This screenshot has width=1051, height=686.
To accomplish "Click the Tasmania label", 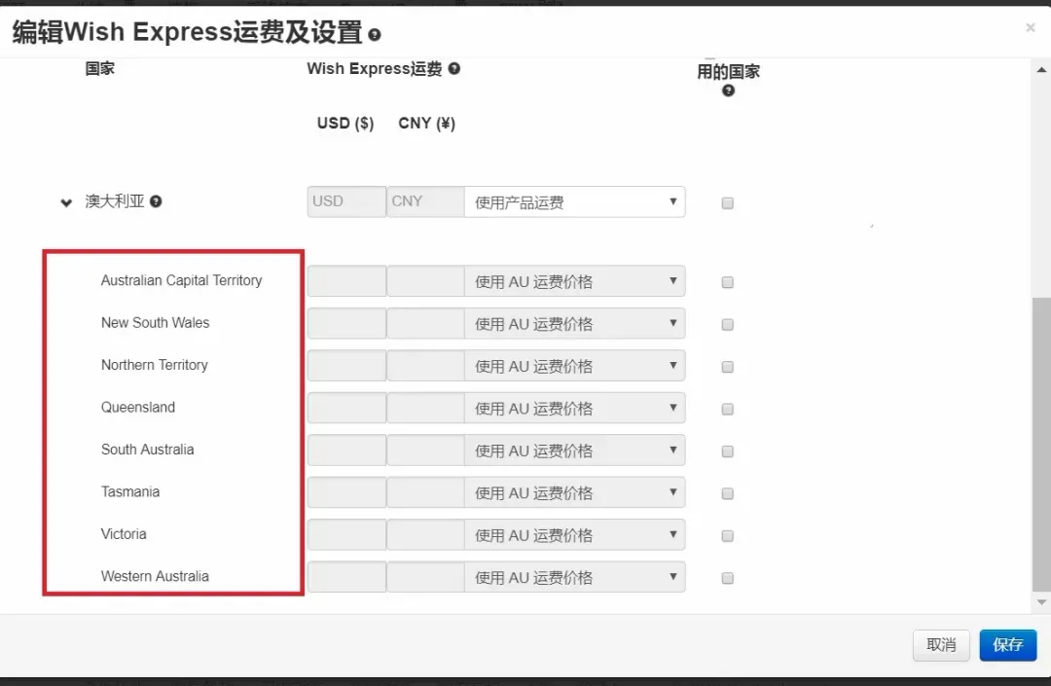I will click(x=130, y=491).
